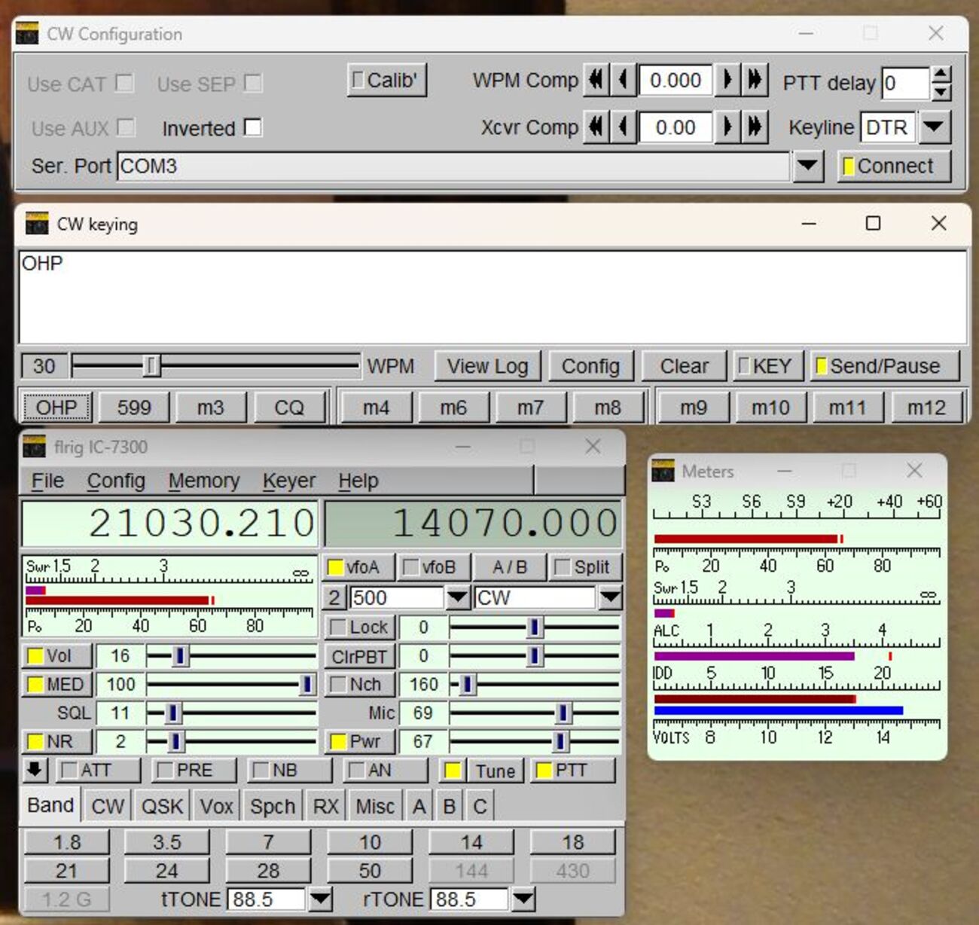Select vfoB in flrig
The image size is (979, 925).
click(434, 567)
